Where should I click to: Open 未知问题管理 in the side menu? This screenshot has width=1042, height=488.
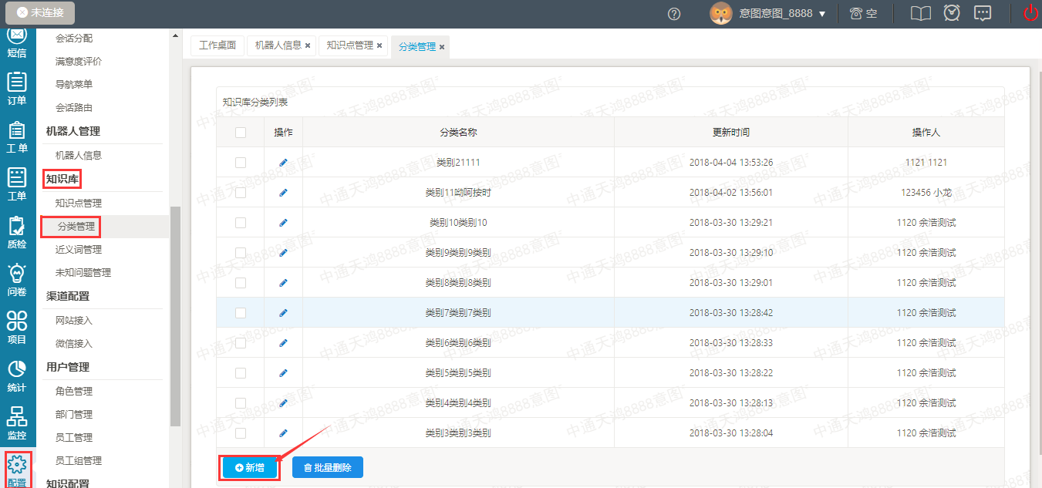[x=83, y=273]
